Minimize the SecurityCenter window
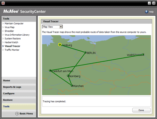 coord(149,3)
